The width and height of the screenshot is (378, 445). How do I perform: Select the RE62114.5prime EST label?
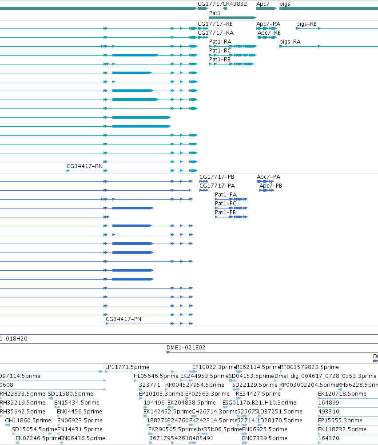(258, 367)
